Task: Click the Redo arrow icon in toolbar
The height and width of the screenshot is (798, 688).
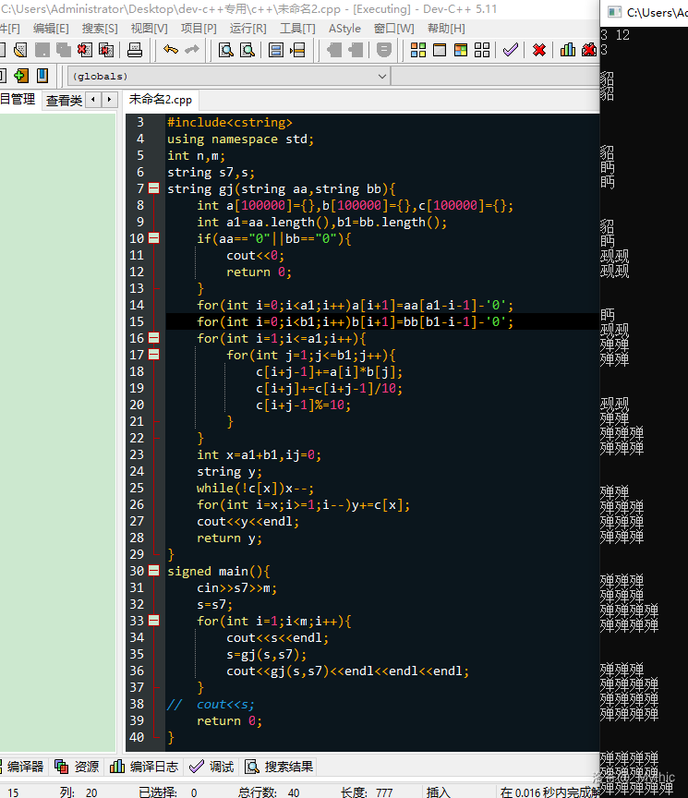Action: (192, 50)
